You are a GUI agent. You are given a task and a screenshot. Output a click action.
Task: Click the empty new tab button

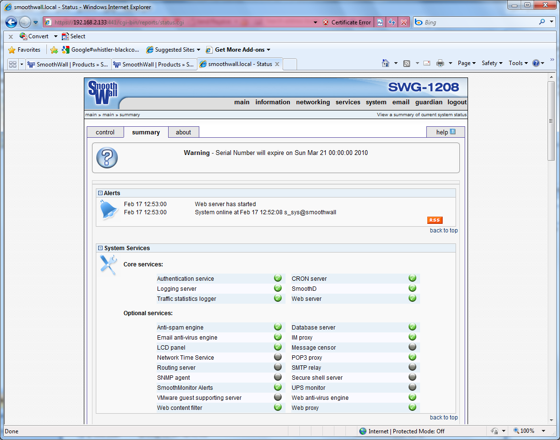[290, 64]
